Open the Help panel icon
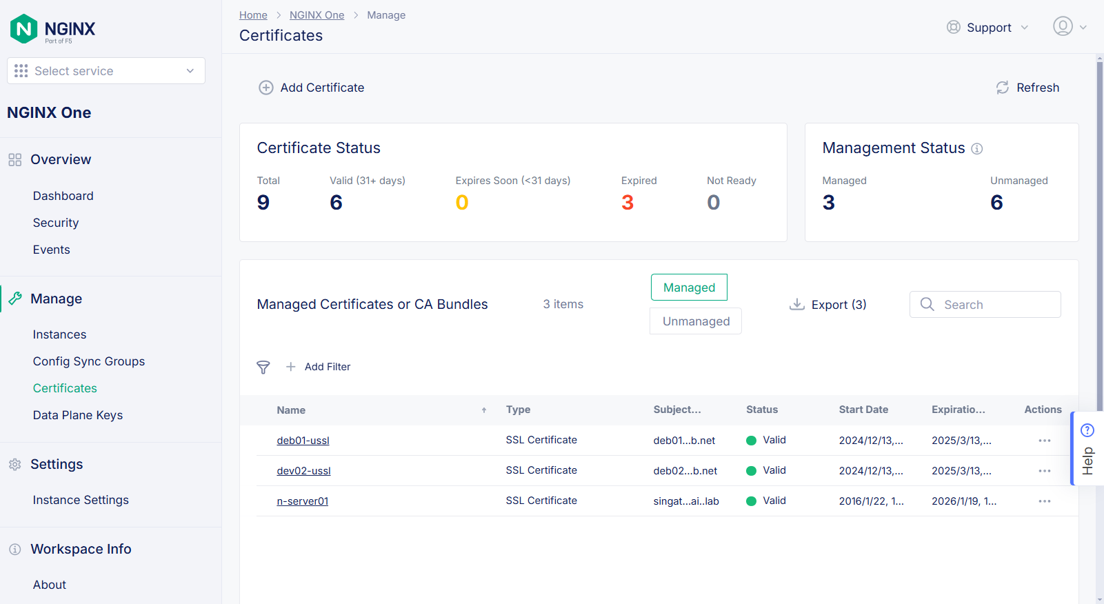The height and width of the screenshot is (604, 1104). pos(1087,431)
